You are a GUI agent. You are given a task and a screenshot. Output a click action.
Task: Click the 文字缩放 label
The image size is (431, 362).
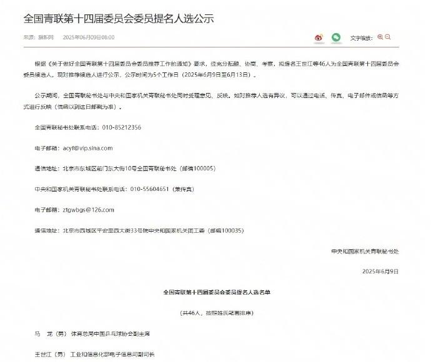click(x=361, y=38)
